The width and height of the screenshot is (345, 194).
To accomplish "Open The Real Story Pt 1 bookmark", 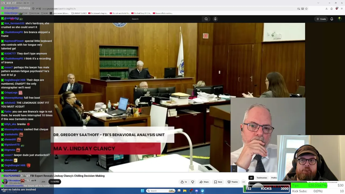I will (141, 13).
